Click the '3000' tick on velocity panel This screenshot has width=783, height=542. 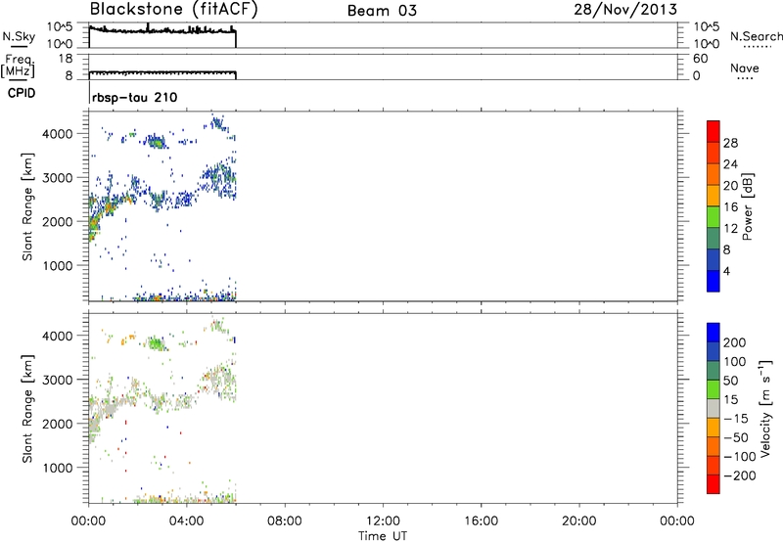57,380
